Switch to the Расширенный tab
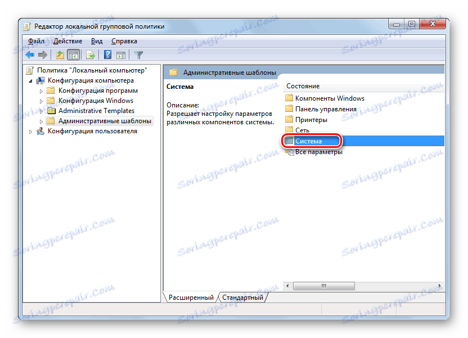 [x=191, y=298]
